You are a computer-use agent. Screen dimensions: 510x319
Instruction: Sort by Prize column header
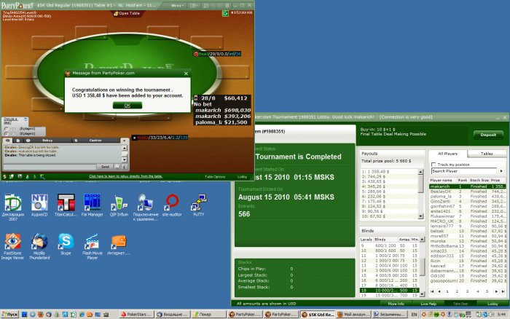(498, 180)
